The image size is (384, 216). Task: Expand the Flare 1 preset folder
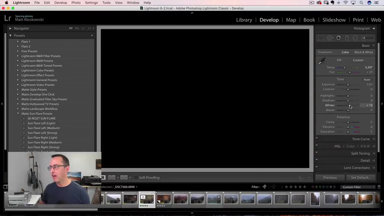[x=18, y=42]
